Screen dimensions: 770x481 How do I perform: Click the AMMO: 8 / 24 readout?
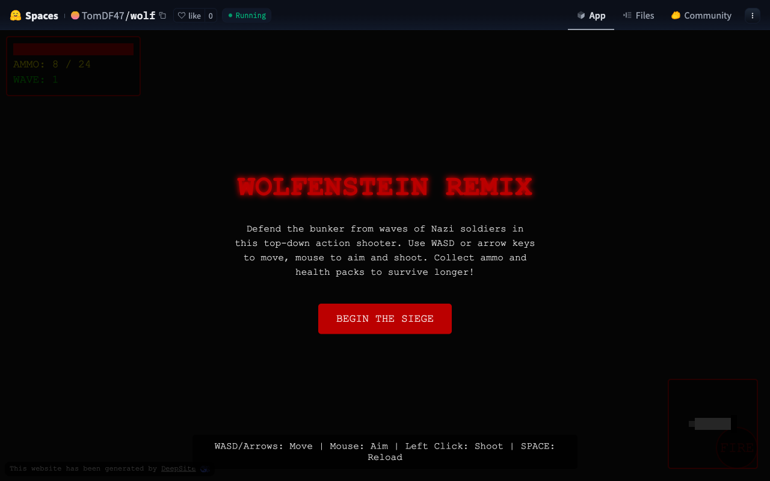pyautogui.click(x=52, y=64)
